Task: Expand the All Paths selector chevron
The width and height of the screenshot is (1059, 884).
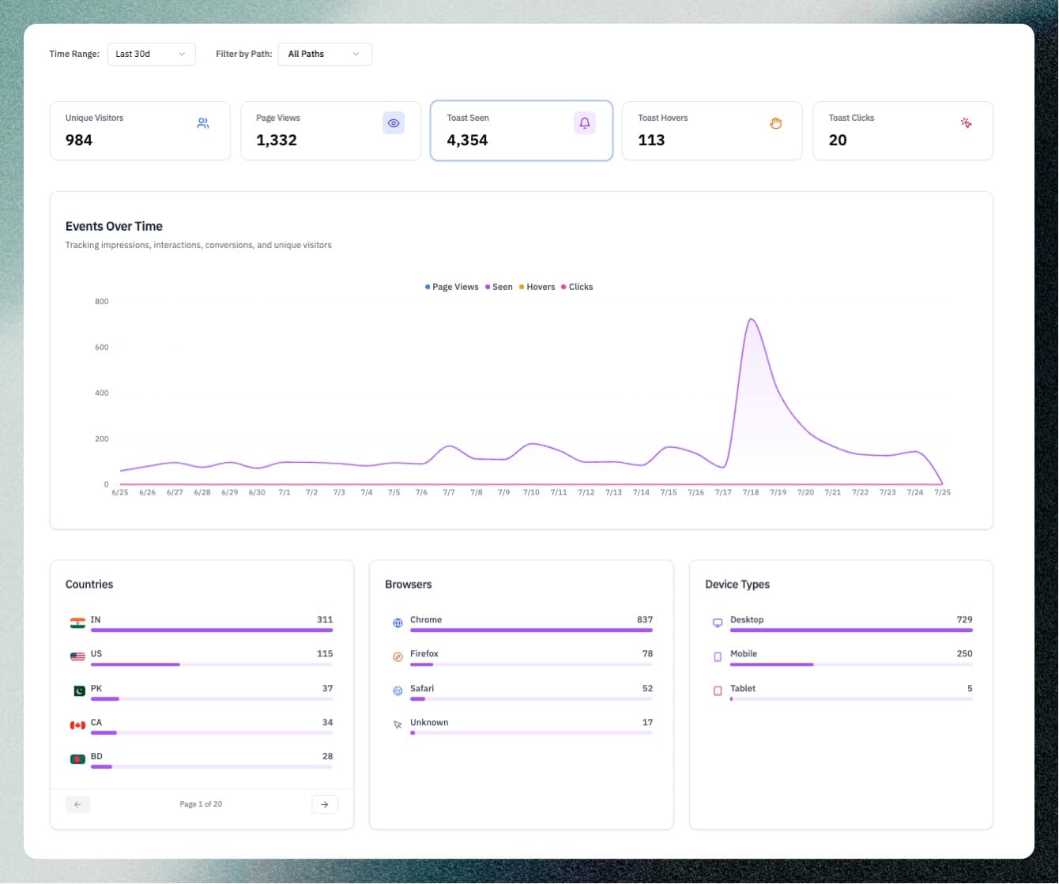Action: (x=356, y=54)
